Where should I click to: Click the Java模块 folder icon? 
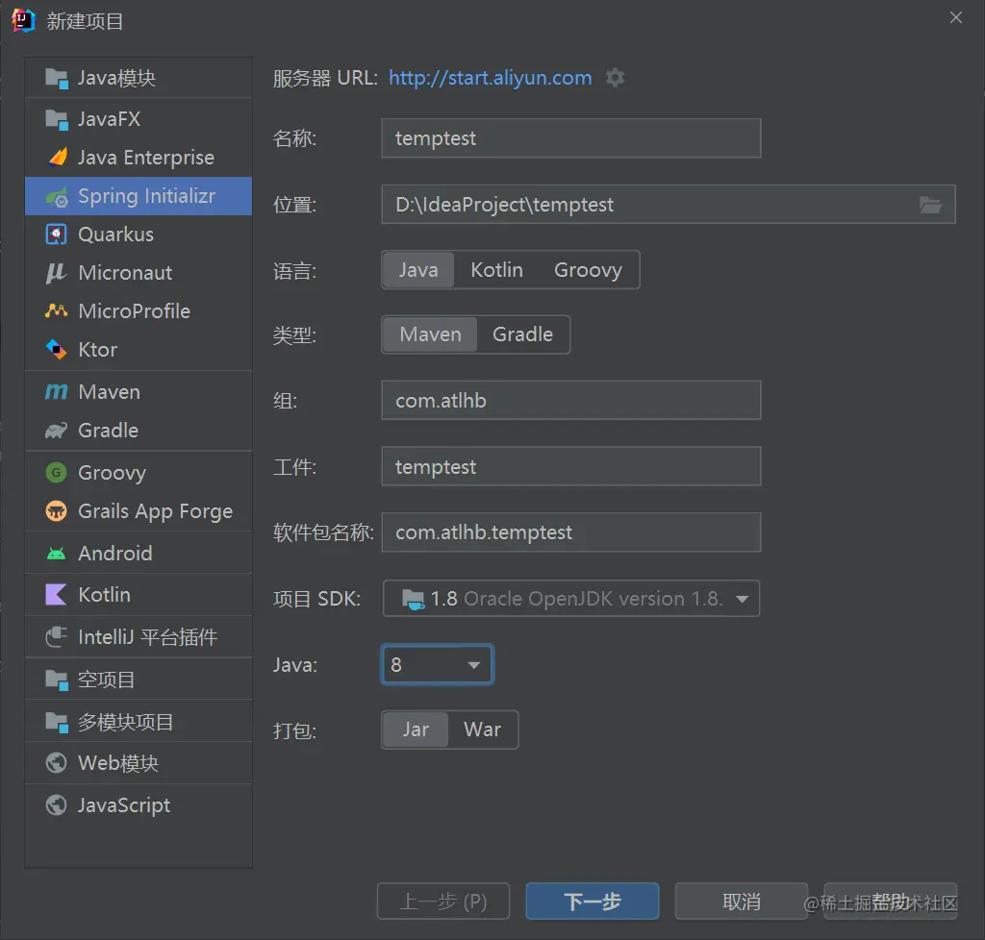click(x=57, y=79)
